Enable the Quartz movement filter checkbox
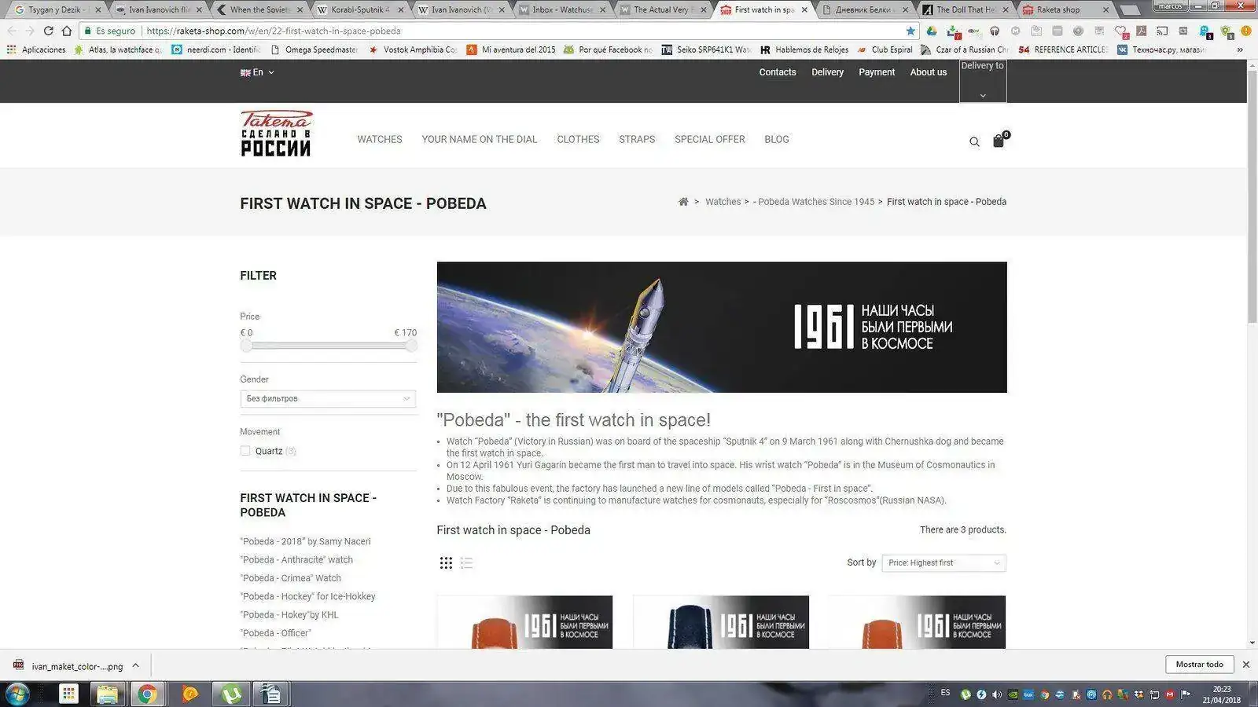The width and height of the screenshot is (1258, 707). [x=245, y=451]
